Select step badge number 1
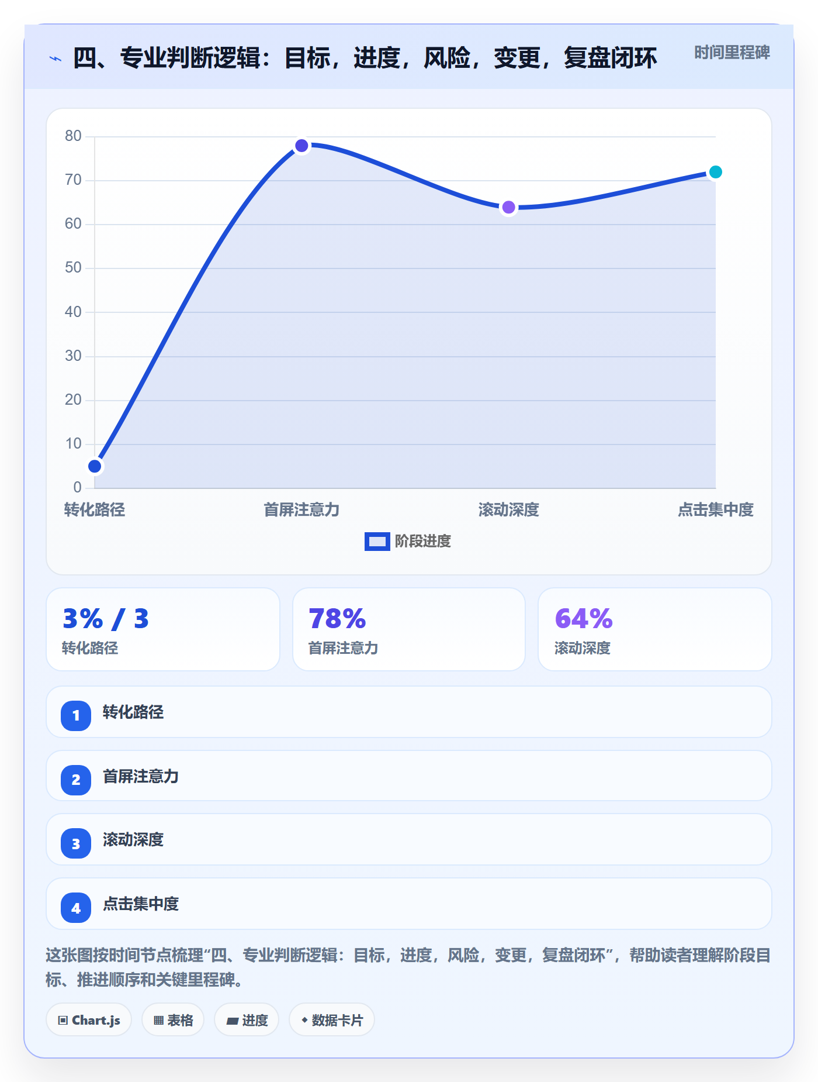Viewport: 818px width, 1082px height. pyautogui.click(x=76, y=715)
